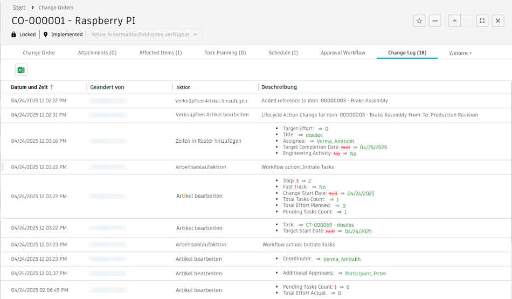The height and width of the screenshot is (299, 512).
Task: Click Target Start Date value 04/24/2025
Action: pos(358,232)
